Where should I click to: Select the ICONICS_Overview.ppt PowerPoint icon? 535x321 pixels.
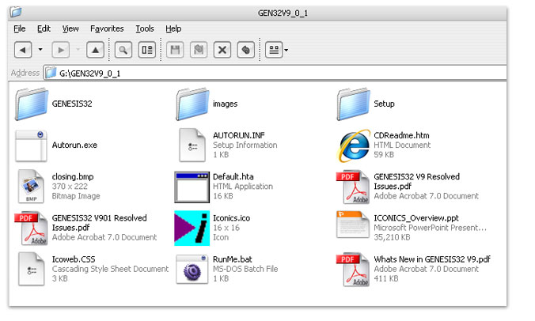click(353, 225)
